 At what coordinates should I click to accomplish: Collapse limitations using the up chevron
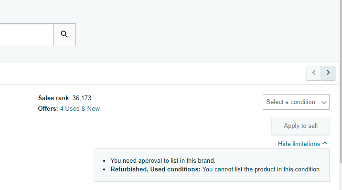tap(325, 143)
